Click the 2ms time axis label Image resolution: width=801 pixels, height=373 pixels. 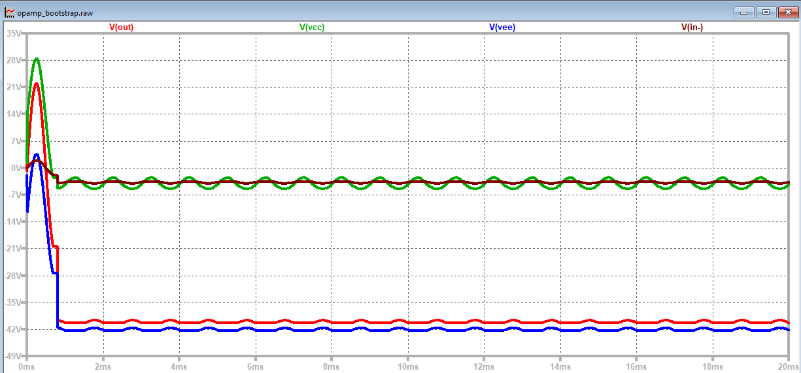(103, 366)
